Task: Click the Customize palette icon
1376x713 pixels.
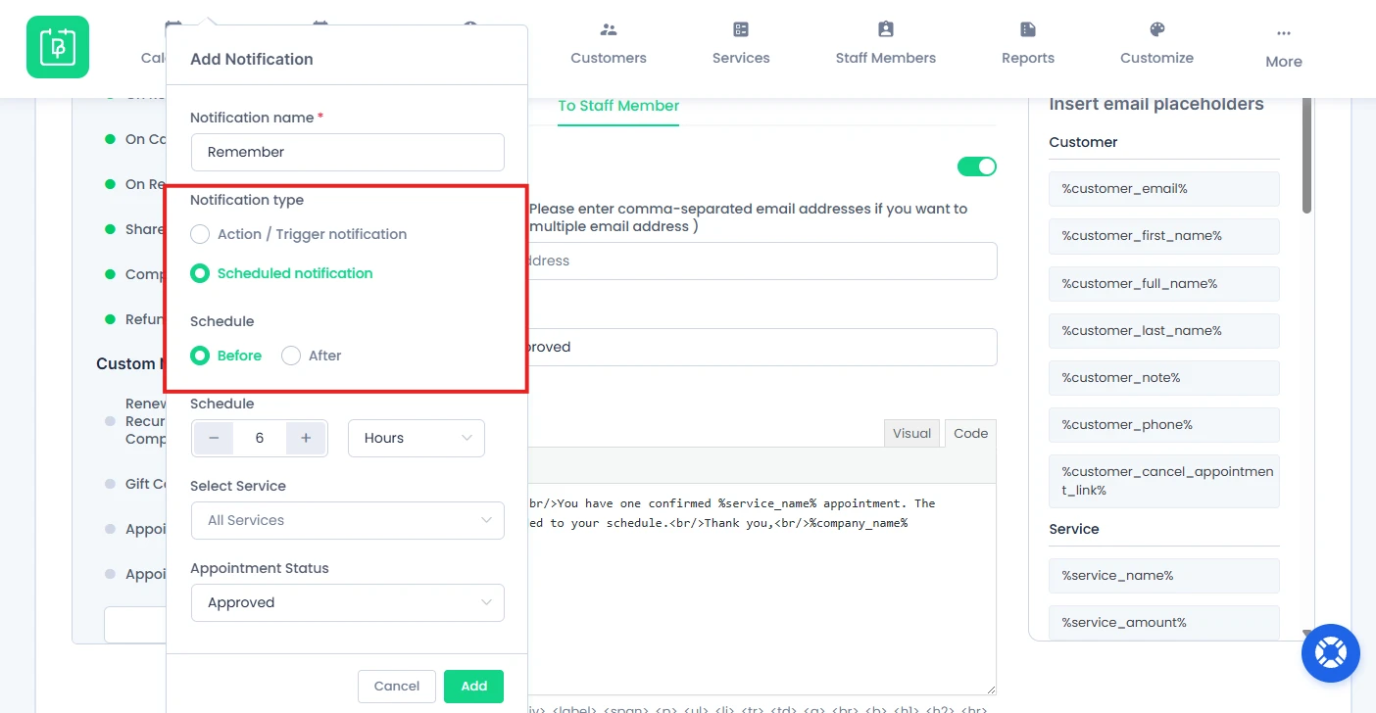Action: [1157, 29]
